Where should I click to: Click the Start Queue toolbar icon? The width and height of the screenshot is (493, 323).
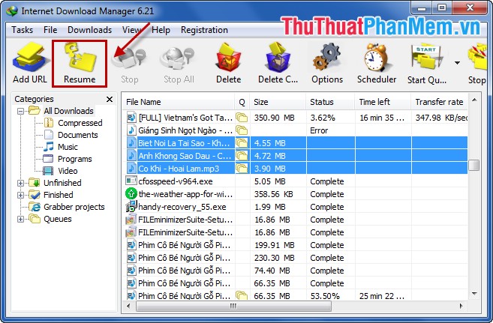tap(426, 58)
